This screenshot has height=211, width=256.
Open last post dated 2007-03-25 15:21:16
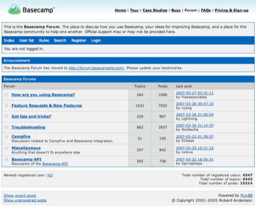[x=195, y=148]
